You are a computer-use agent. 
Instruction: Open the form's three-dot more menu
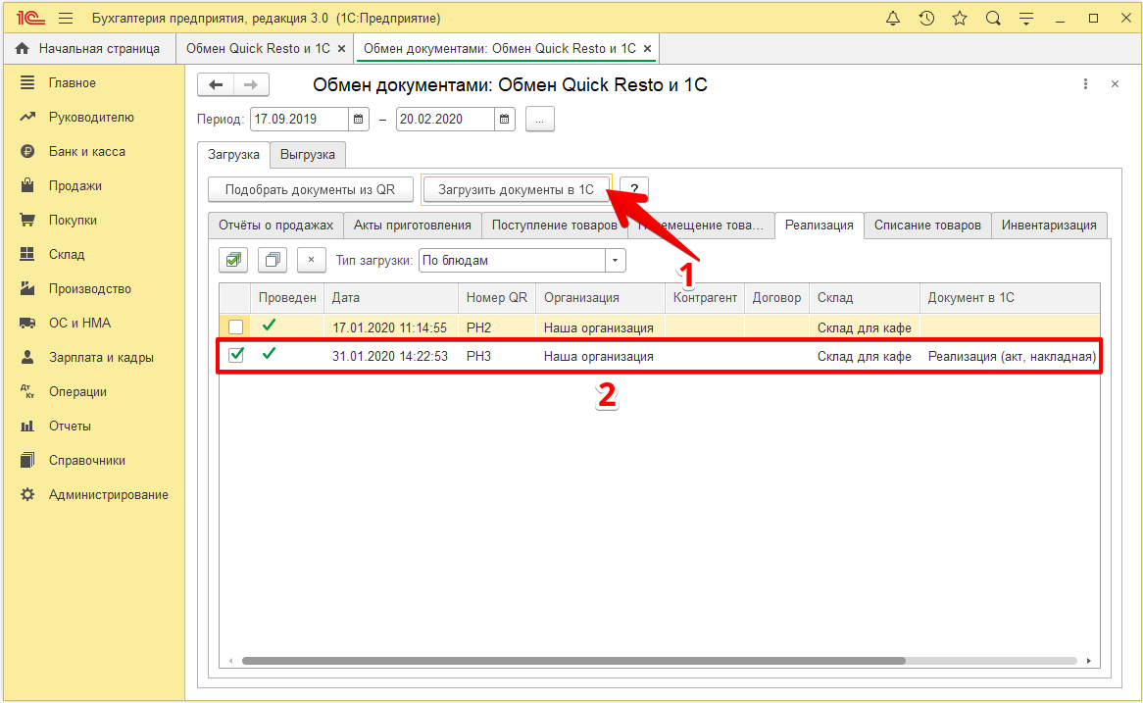(x=1085, y=84)
